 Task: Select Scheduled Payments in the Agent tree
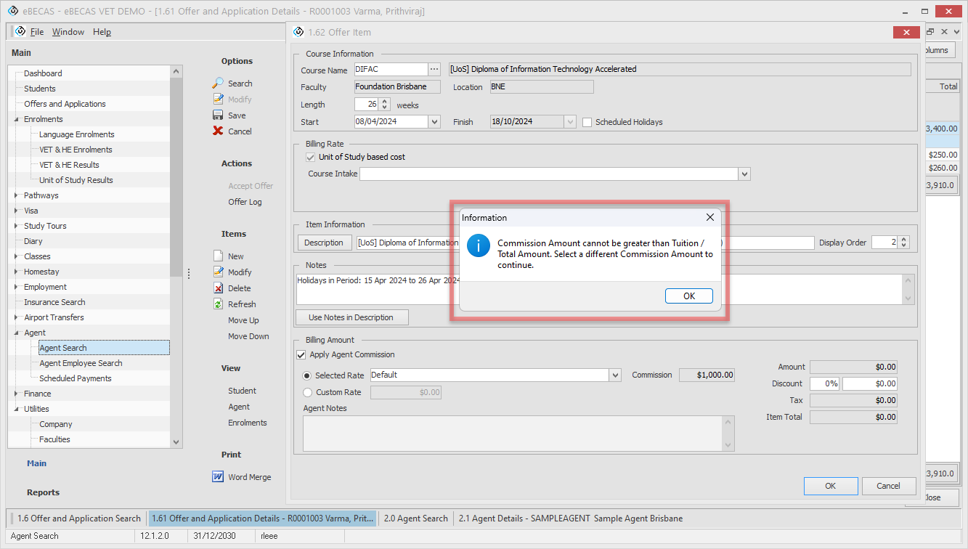pos(76,378)
